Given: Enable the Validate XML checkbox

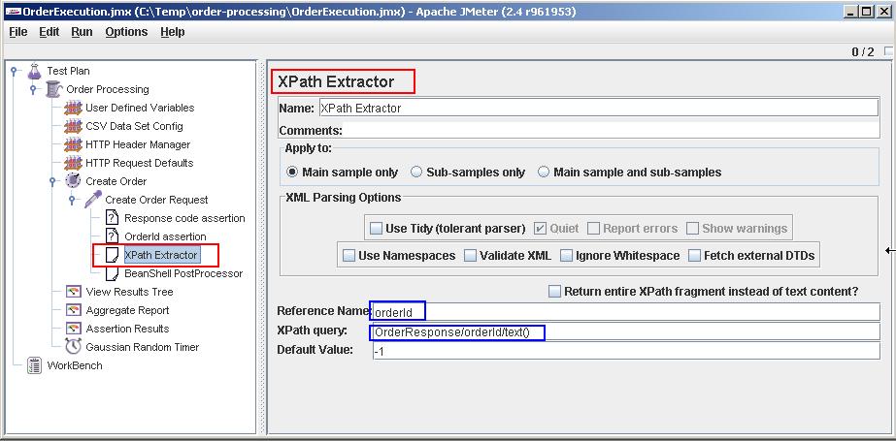Looking at the screenshot, I should coord(470,256).
